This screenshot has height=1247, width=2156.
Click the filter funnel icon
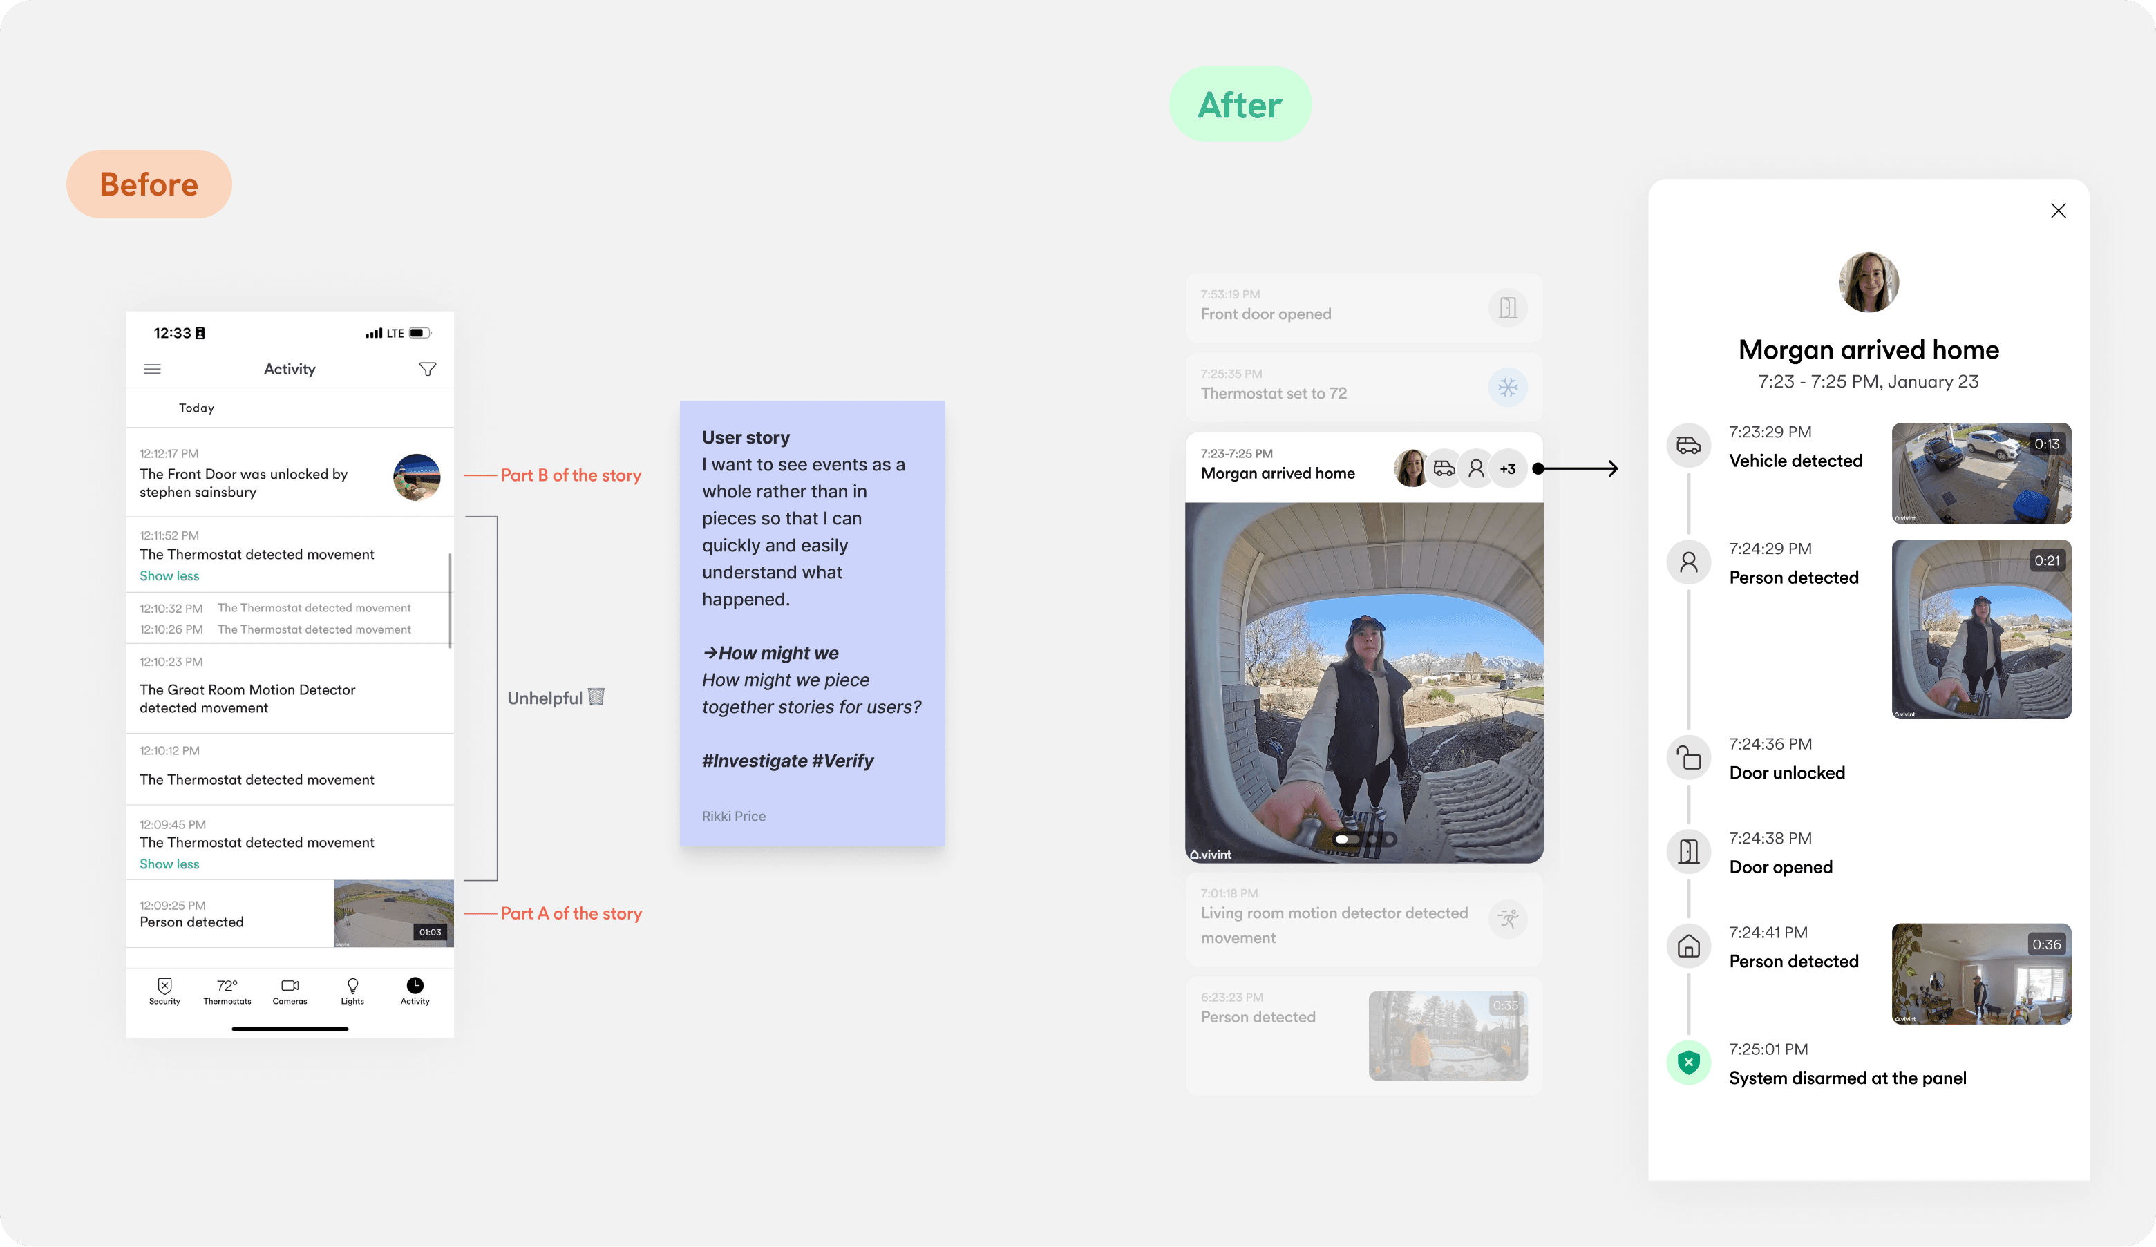pos(428,369)
